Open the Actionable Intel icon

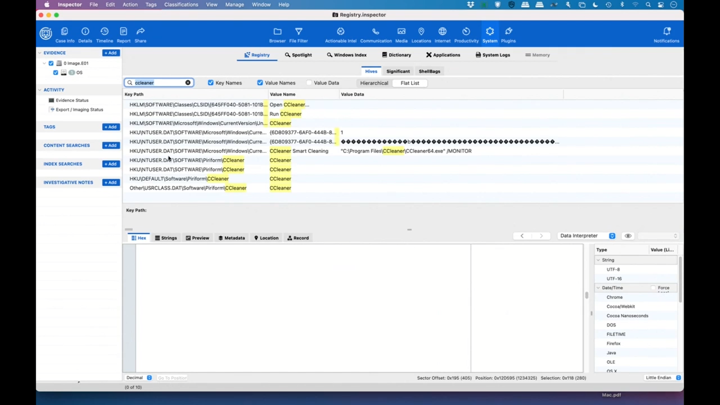click(x=340, y=35)
